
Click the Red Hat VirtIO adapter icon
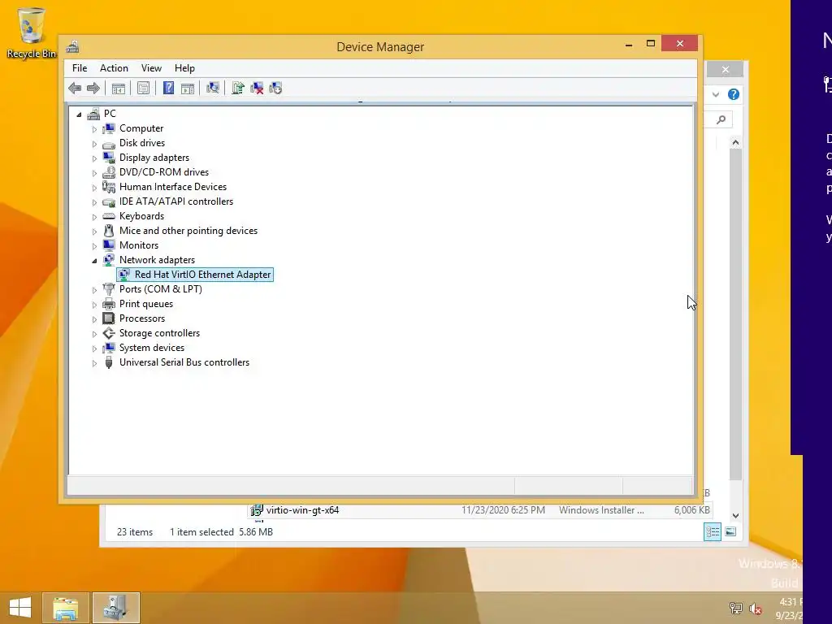124,275
